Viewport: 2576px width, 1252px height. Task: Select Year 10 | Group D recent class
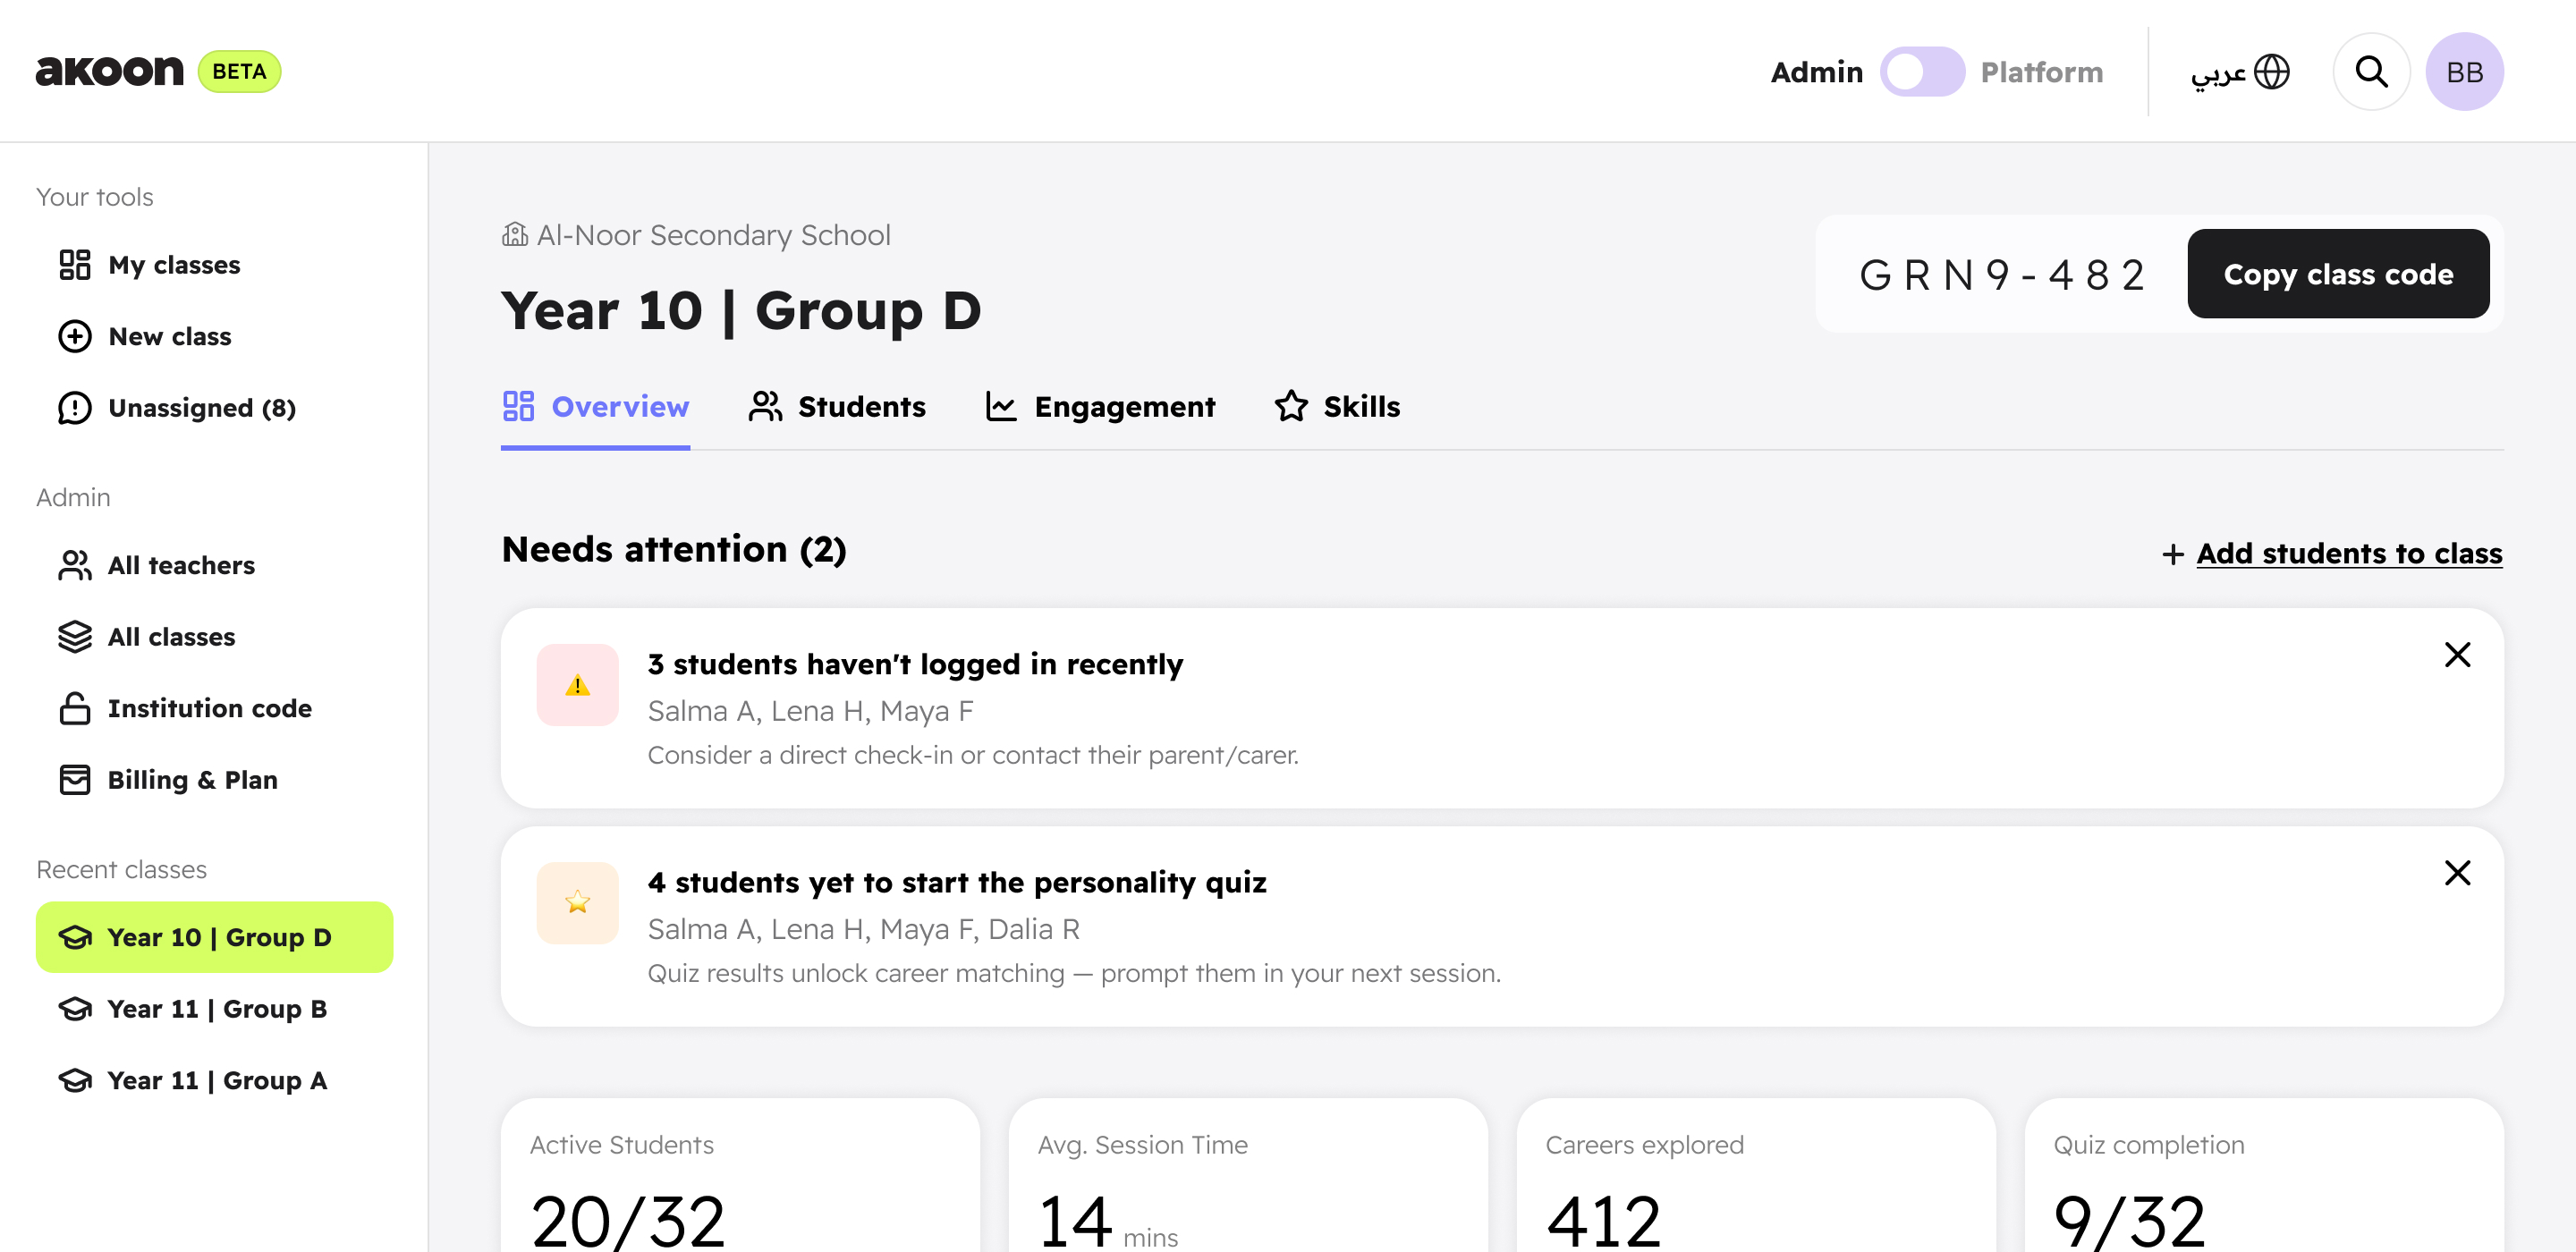click(x=214, y=937)
